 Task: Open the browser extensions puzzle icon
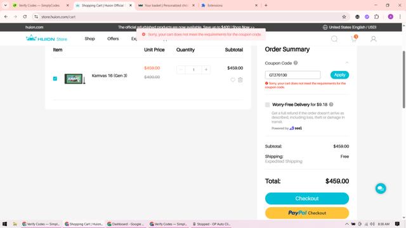(376, 17)
